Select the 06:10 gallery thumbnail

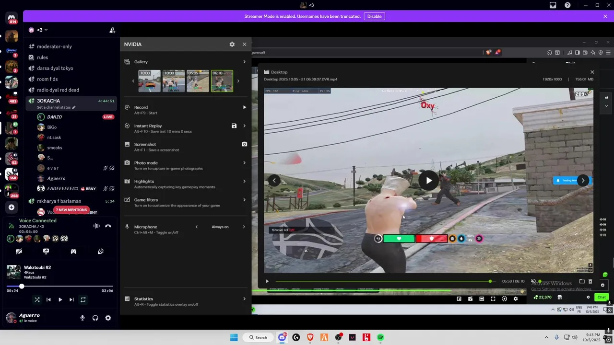coord(222,81)
